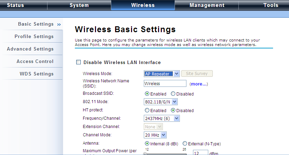This screenshot has height=155, width=289.
Task: Click the Wireless Network Name input field
Action: tap(165, 84)
